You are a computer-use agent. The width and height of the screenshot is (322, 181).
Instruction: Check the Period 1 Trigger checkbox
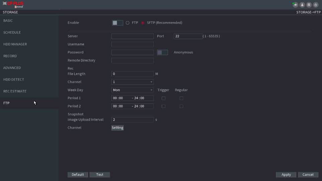[163, 98]
